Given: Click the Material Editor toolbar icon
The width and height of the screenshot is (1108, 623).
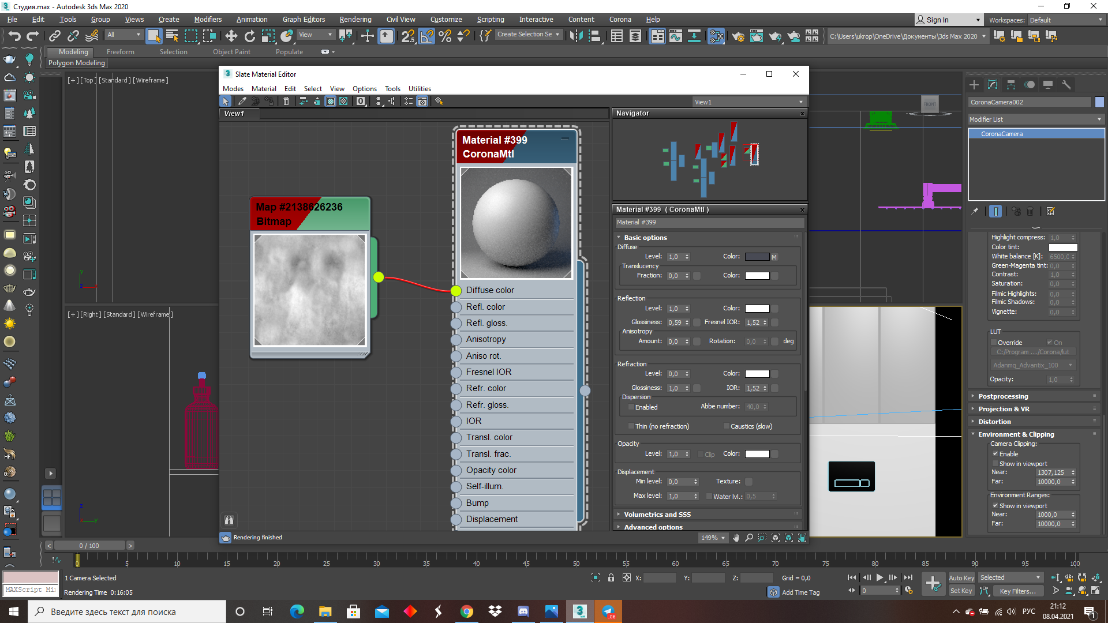Looking at the screenshot, I should (x=716, y=36).
